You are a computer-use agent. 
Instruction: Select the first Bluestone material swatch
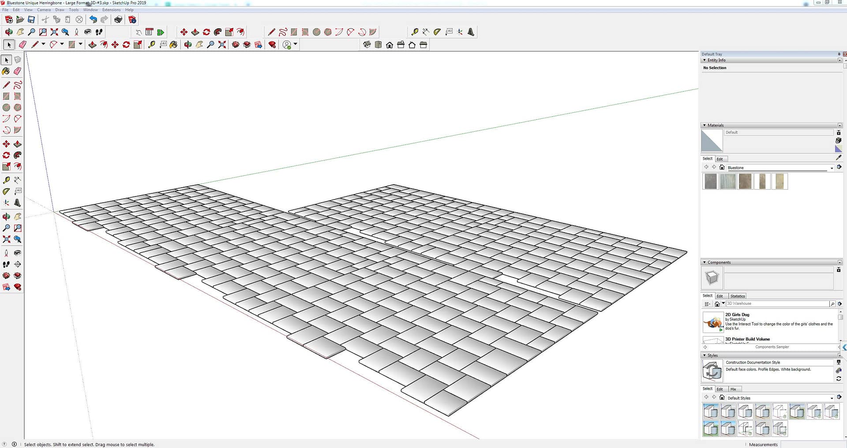tap(711, 181)
